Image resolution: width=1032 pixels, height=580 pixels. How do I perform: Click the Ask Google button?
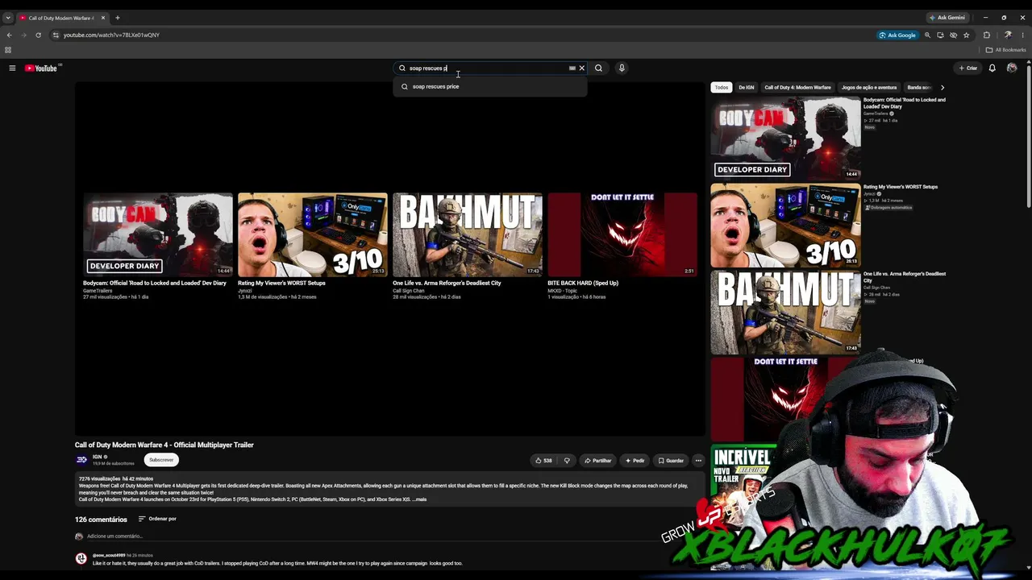pos(897,35)
